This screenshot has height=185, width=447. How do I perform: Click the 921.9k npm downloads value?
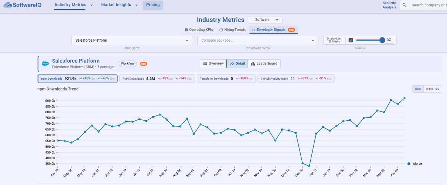[70, 79]
